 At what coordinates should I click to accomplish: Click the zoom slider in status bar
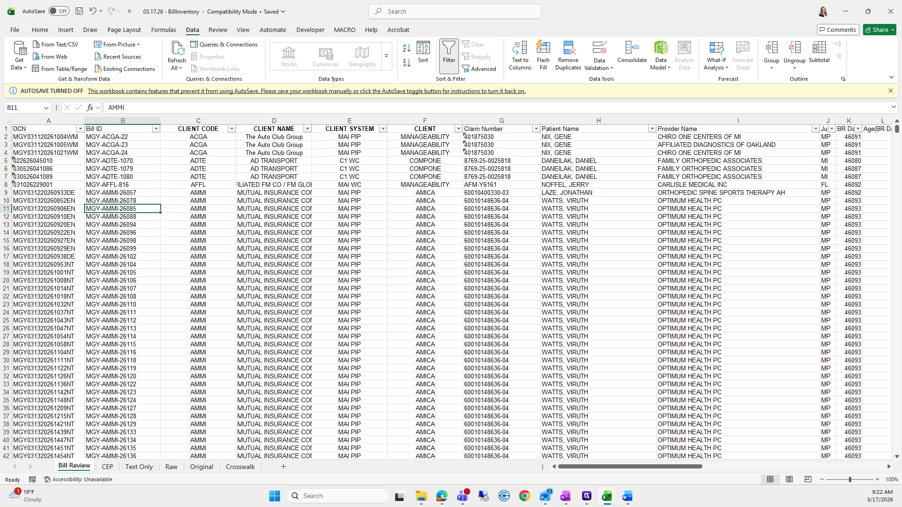point(849,479)
